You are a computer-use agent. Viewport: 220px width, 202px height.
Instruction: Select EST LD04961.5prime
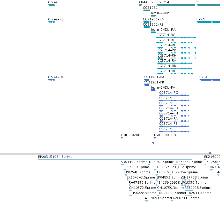click(149, 165)
